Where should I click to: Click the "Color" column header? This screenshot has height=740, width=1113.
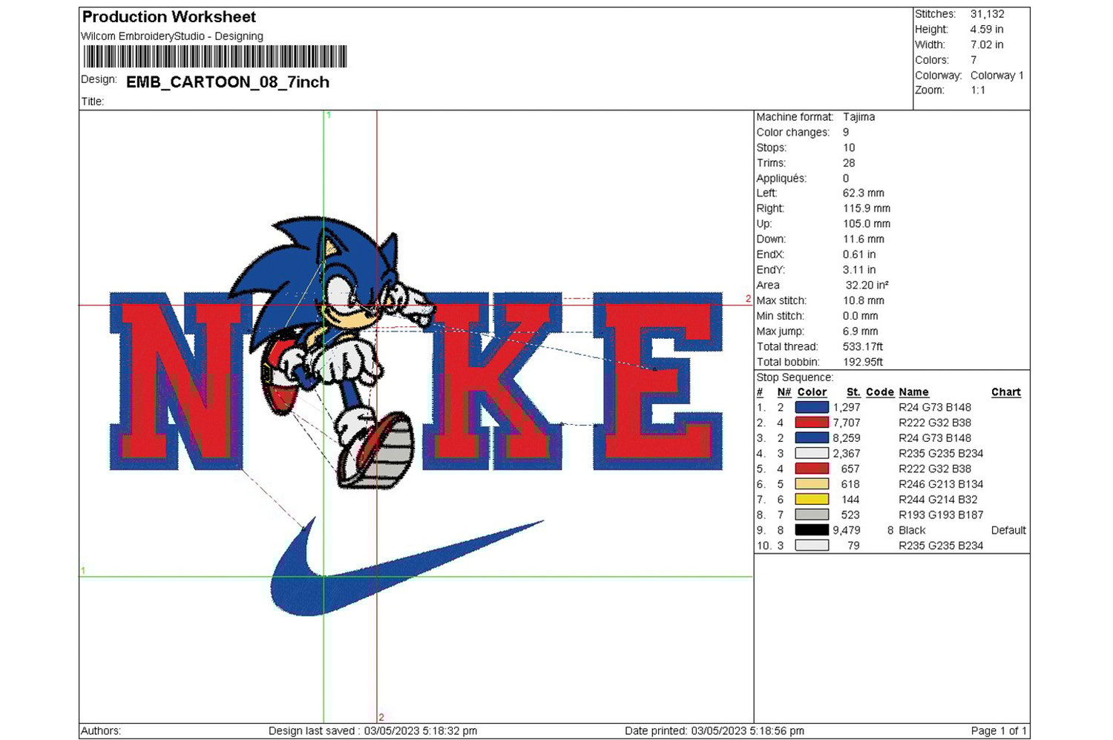812,392
